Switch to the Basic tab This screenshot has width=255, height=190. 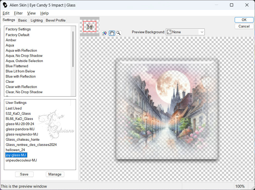[23, 20]
